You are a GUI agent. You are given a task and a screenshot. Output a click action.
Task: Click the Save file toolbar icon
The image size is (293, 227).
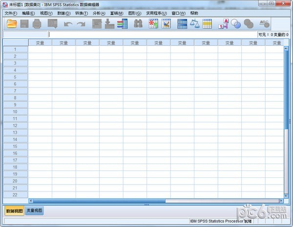(24, 24)
